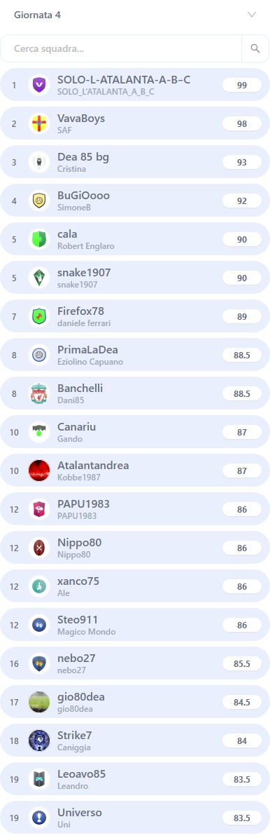
Task: Select the Leoavo85 grey shield badge
Action: (x=39, y=778)
